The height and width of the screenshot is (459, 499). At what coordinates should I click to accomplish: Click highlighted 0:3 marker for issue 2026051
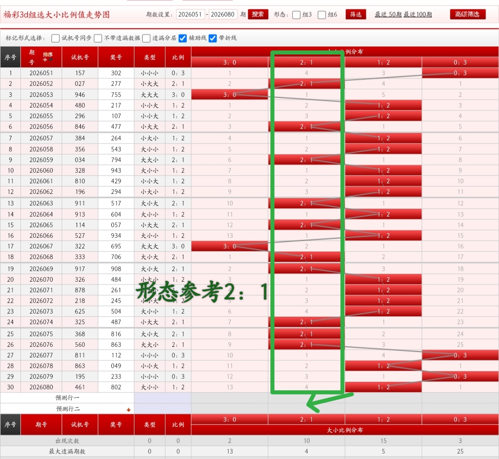pyautogui.click(x=460, y=73)
